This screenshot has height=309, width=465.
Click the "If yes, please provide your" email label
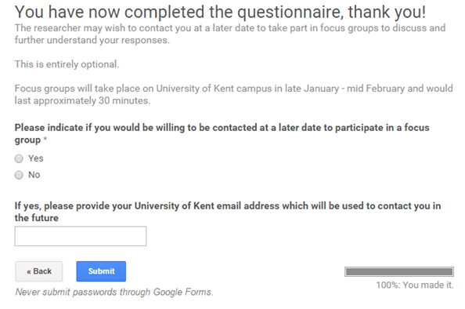(228, 212)
